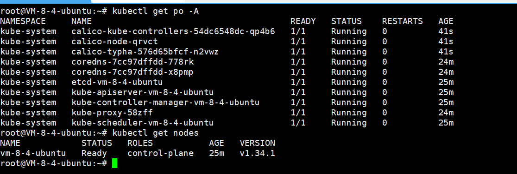517x174 pixels.
Task: Click the control-plane role value
Action: click(161, 153)
